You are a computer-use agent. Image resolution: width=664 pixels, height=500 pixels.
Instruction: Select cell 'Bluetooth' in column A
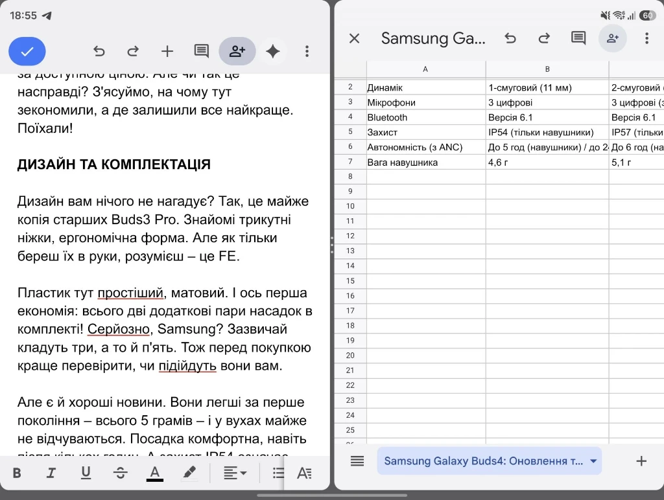click(426, 117)
